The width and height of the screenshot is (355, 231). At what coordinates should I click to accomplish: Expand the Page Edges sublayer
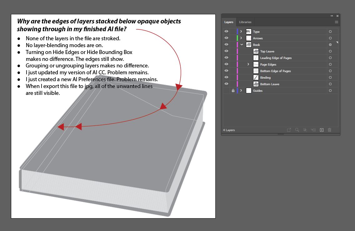click(248, 64)
